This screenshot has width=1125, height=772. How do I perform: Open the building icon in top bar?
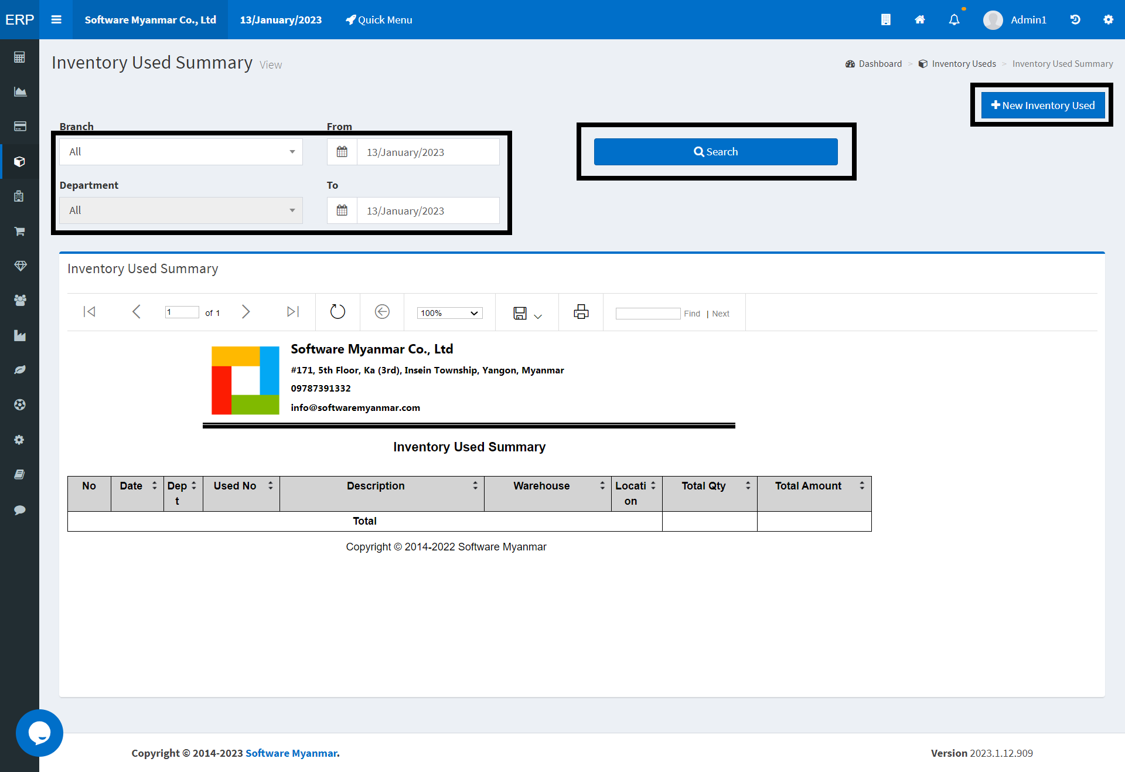(885, 19)
